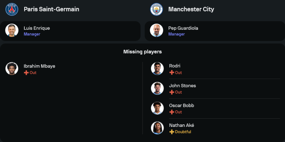Click the Manchester City club crest
This screenshot has width=285, height=142.
click(156, 9)
